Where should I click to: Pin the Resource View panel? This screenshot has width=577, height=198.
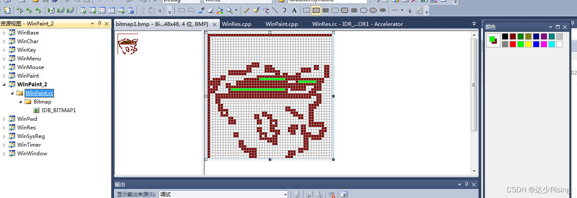(100, 24)
